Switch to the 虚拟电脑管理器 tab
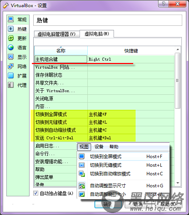Image resolution: width=189 pixels, height=215 pixels. [x=57, y=34]
